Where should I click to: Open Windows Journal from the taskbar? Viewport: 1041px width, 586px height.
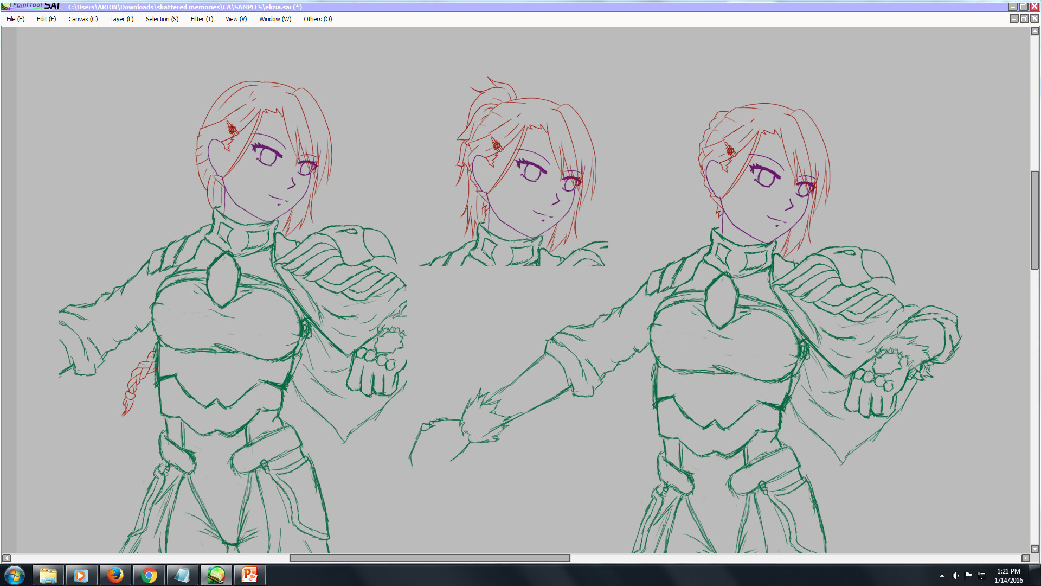pos(182,575)
